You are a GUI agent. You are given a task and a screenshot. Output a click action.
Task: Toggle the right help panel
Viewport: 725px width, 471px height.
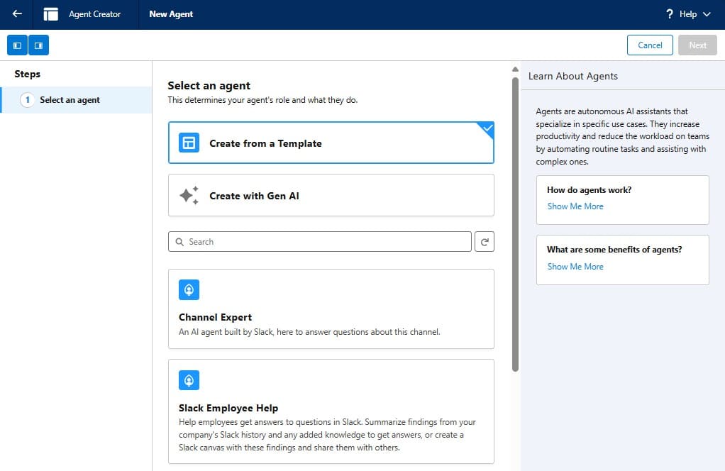coord(38,45)
